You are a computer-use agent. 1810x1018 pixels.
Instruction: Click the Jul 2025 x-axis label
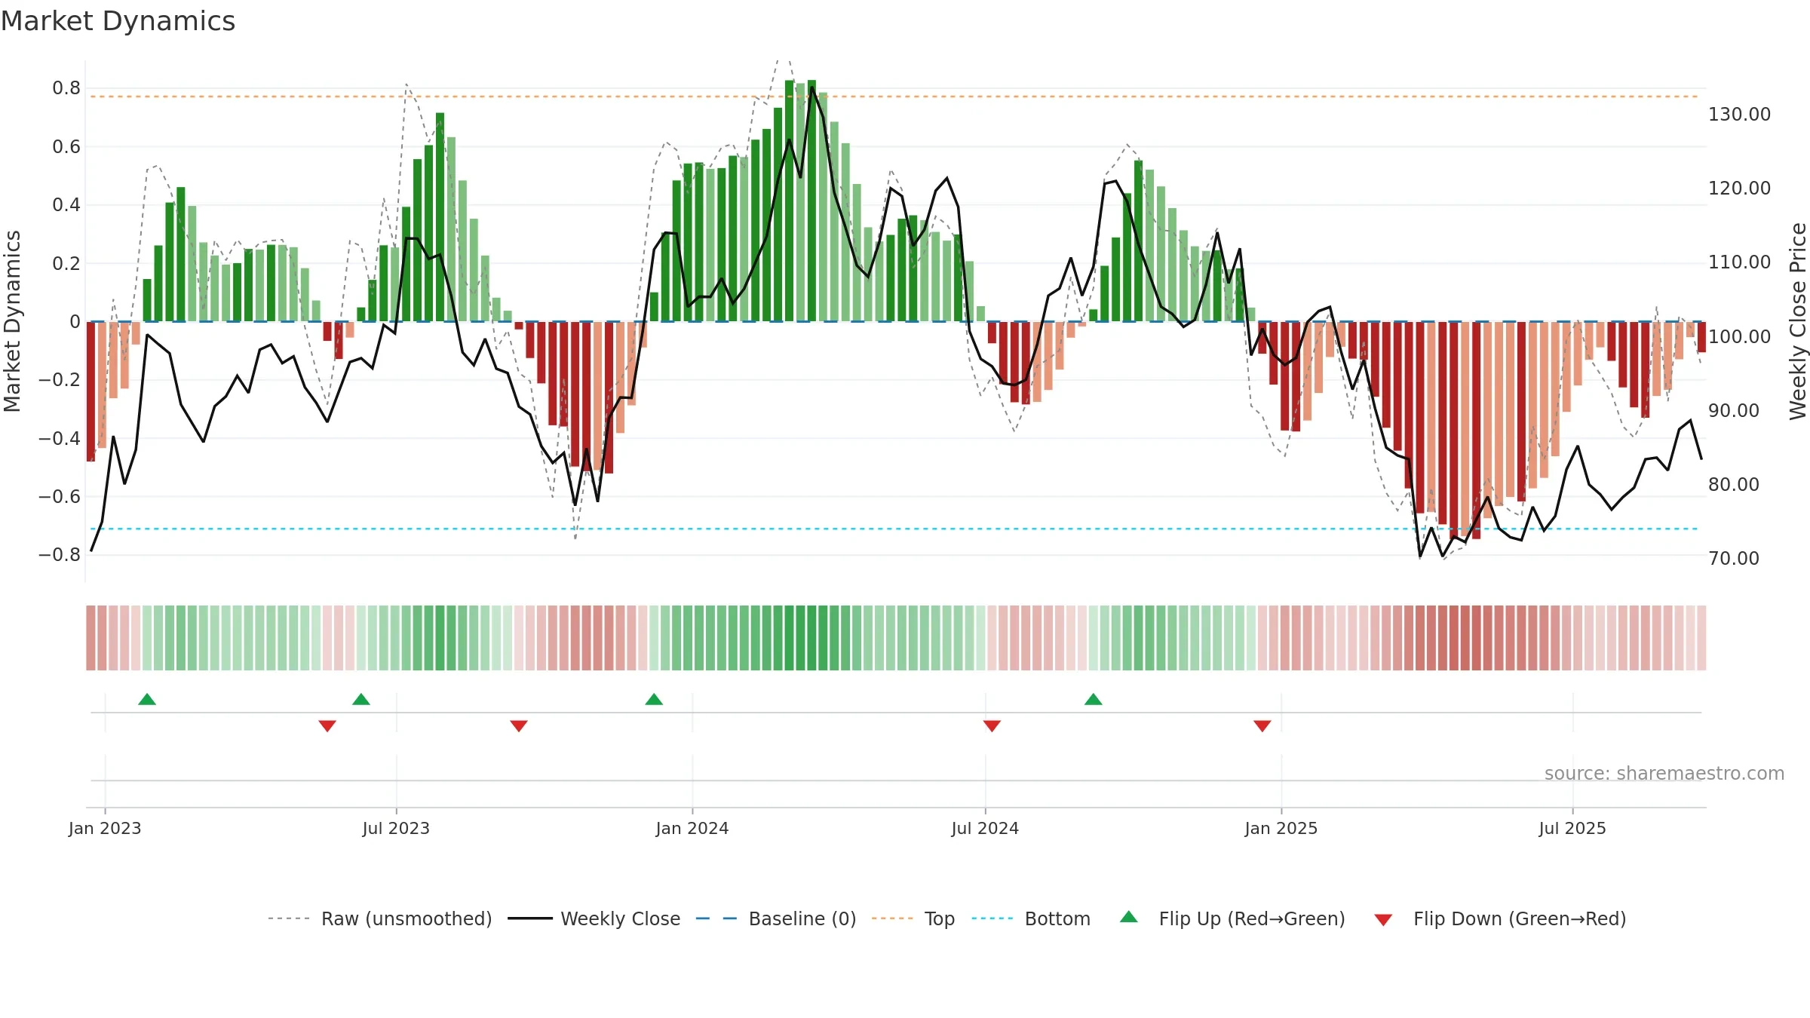coord(1572,828)
